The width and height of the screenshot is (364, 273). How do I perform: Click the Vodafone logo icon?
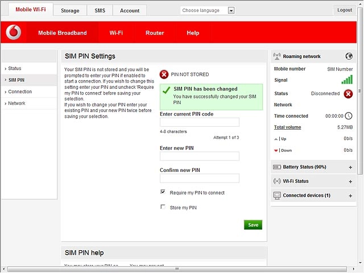pos(14,32)
